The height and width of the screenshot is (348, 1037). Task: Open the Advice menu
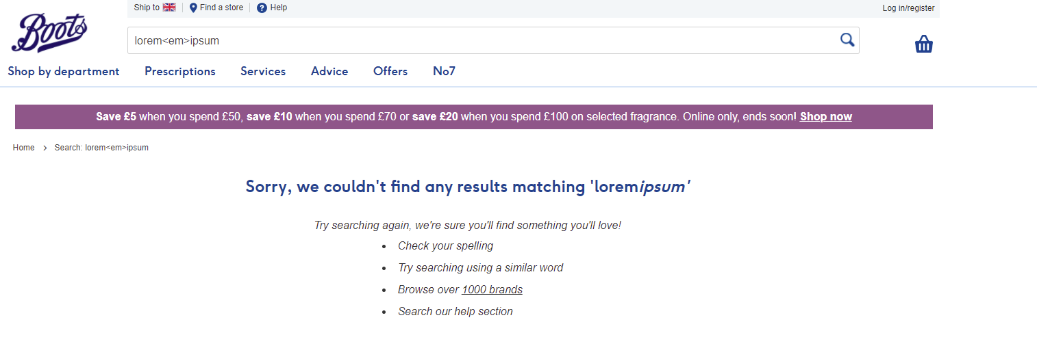click(x=329, y=71)
